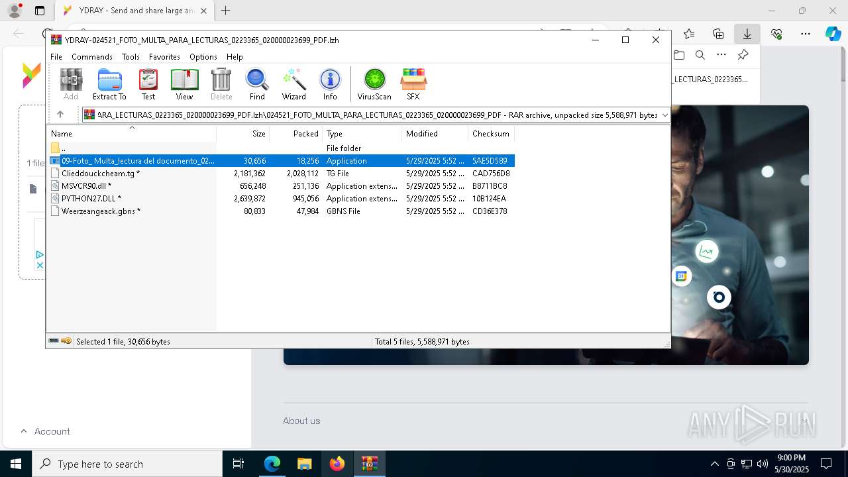The height and width of the screenshot is (477, 848).
Task: Sort list by Size column
Action: click(242, 134)
